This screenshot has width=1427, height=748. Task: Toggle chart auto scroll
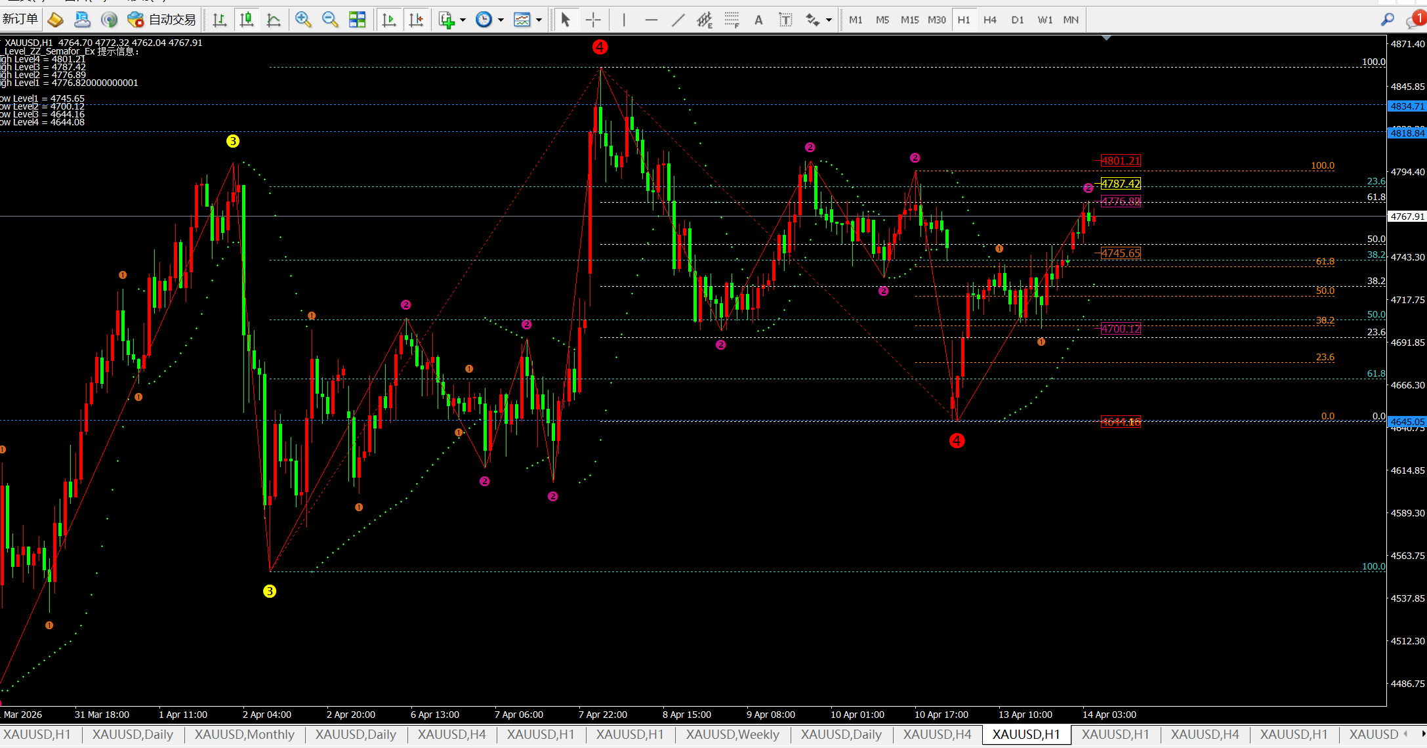[x=388, y=20]
